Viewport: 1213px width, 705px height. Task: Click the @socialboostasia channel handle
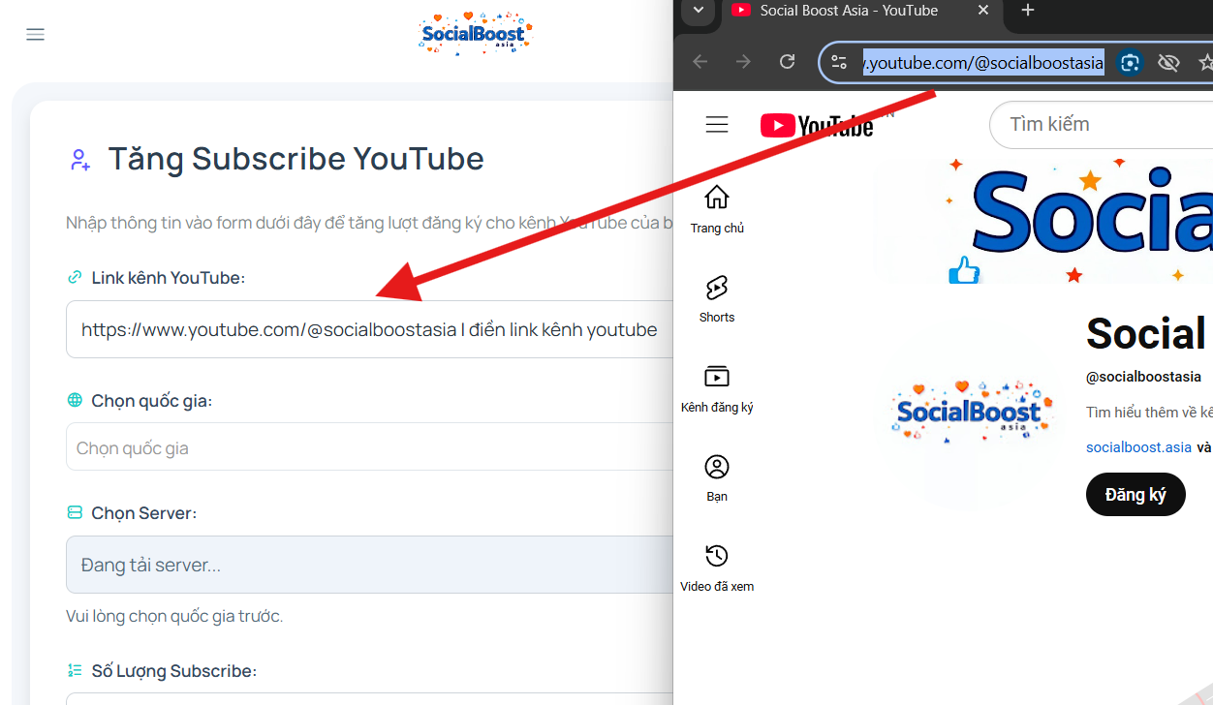click(1143, 377)
